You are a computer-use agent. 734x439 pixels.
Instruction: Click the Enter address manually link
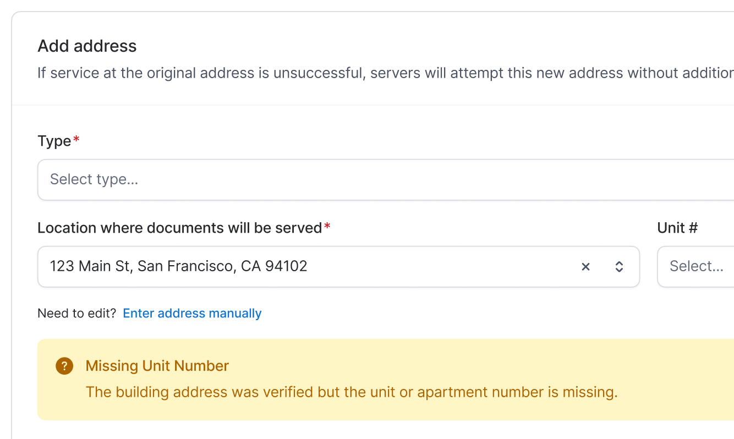pyautogui.click(x=191, y=313)
